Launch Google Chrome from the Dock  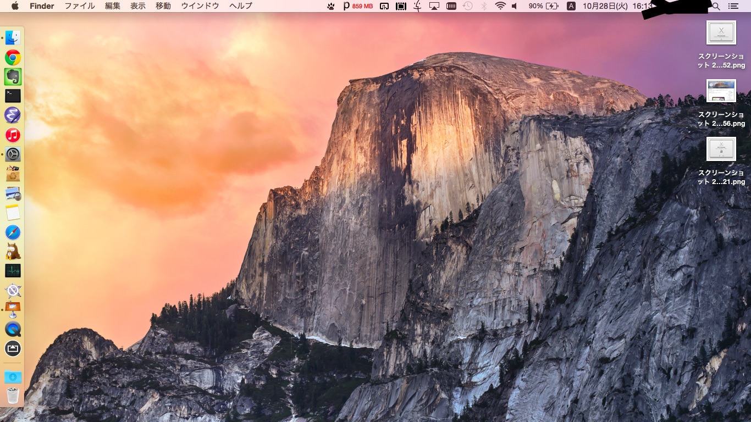(13, 57)
